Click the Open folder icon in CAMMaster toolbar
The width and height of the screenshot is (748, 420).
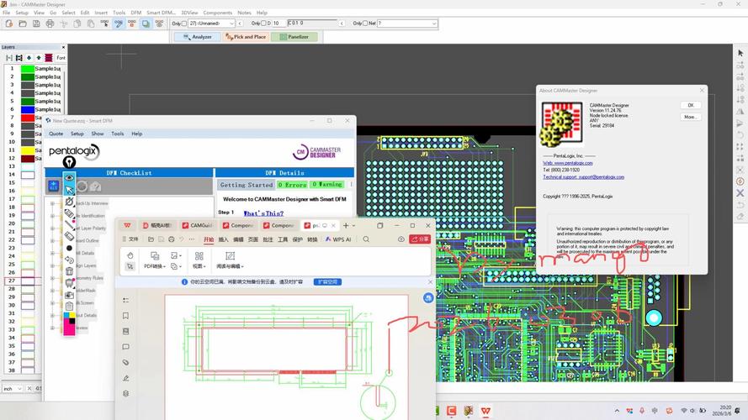23,24
